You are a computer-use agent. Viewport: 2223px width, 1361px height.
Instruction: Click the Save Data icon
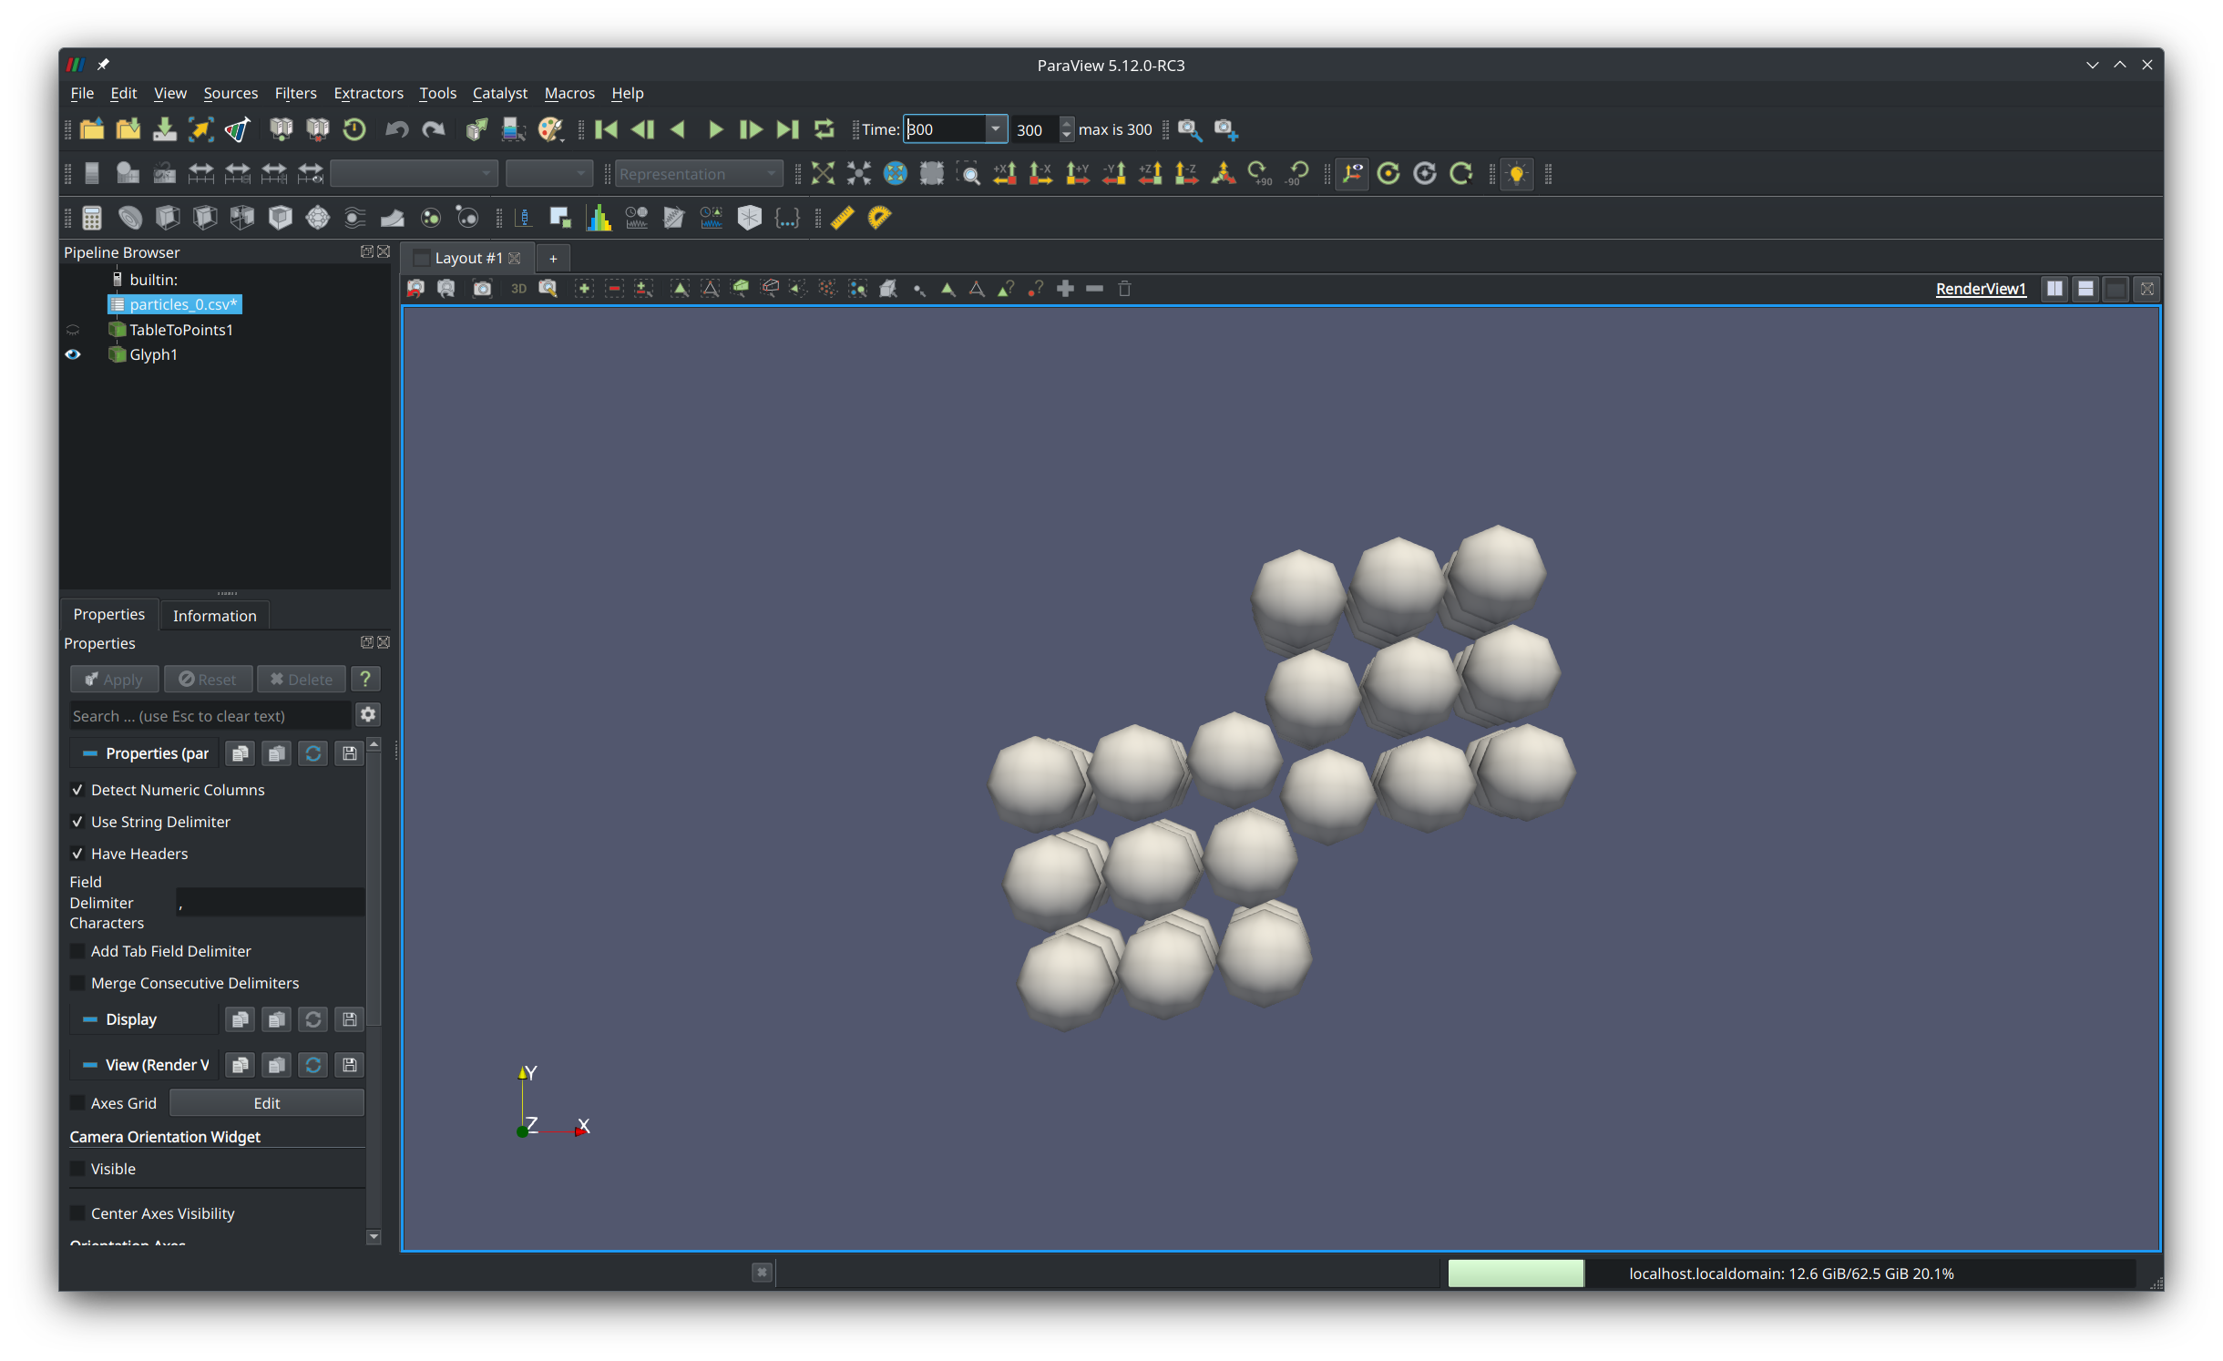point(165,129)
